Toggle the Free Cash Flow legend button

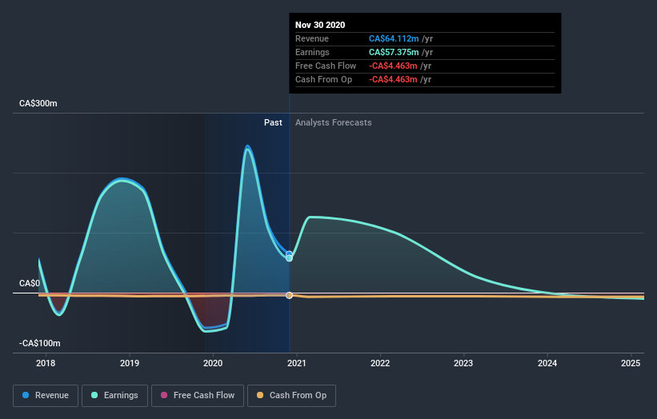(198, 396)
